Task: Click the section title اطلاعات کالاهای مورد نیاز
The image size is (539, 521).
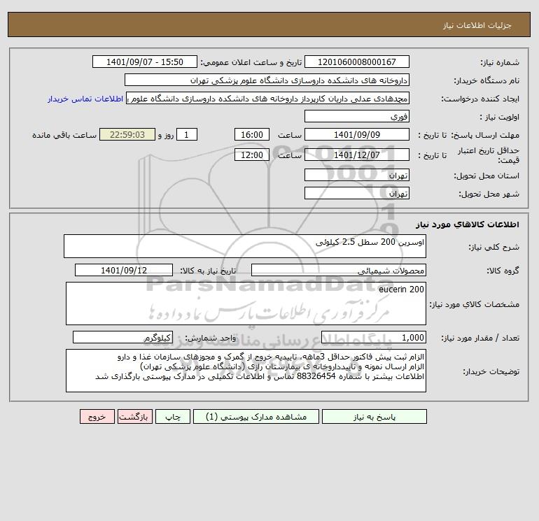Action: coord(468,224)
